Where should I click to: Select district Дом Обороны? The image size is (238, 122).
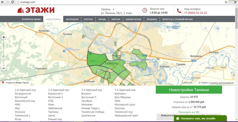click(x=123, y=97)
